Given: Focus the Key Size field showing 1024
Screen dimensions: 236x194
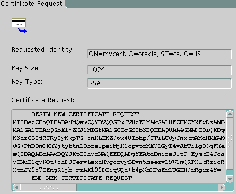Looking at the screenshot, I should pos(159,70).
